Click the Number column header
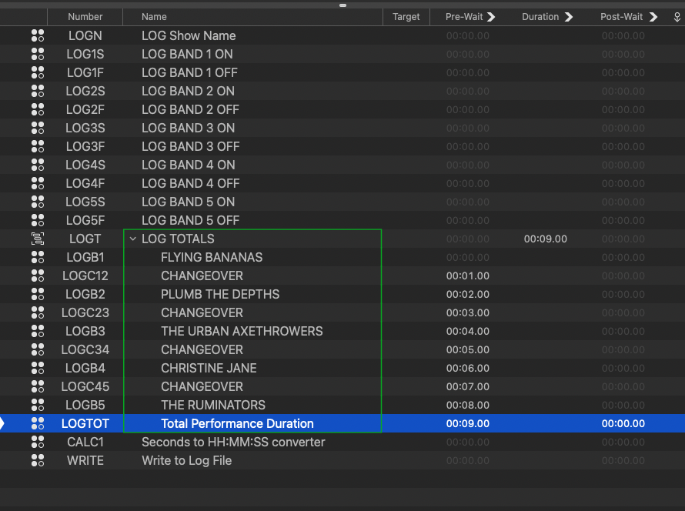Screen dimensions: 685x511 point(85,16)
